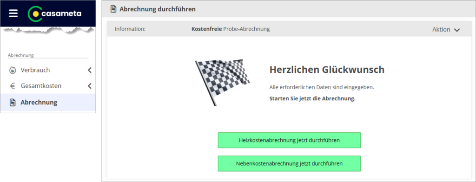Select the Abrechnung menu item
The width and height of the screenshot is (476, 182).
[x=48, y=102]
